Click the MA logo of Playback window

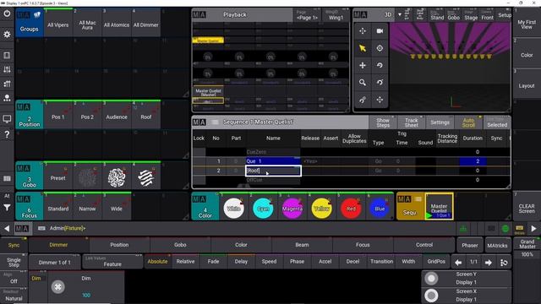pyautogui.click(x=199, y=15)
